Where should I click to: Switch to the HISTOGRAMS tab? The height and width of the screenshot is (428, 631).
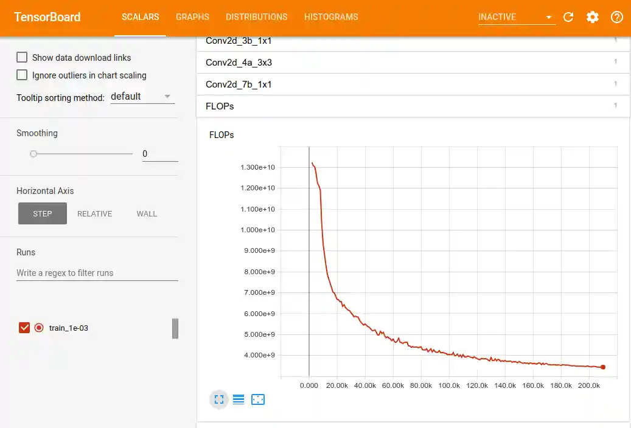pos(331,17)
